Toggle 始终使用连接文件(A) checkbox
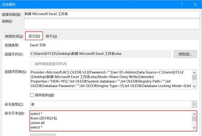The height and width of the screenshot is (136, 202). click(x=32, y=64)
